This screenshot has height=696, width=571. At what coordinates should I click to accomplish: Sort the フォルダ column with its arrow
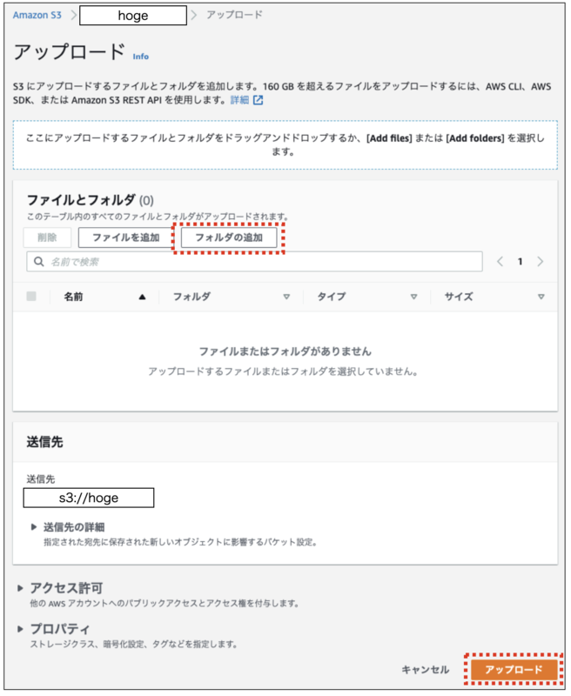tap(286, 297)
